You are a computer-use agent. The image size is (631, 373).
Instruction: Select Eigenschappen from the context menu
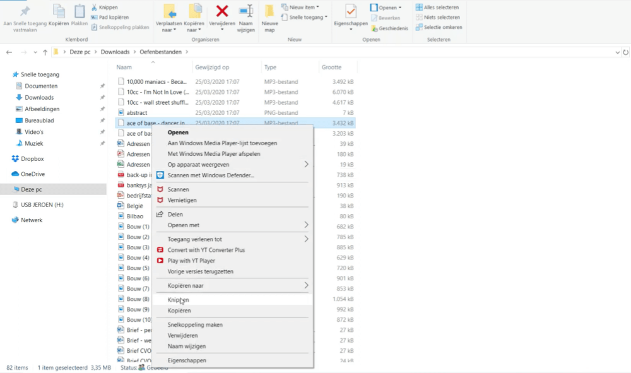point(187,360)
